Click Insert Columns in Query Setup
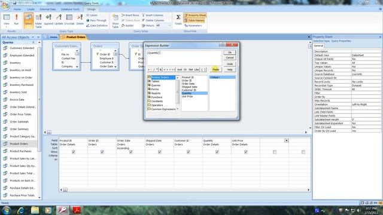 [x=153, y=15]
